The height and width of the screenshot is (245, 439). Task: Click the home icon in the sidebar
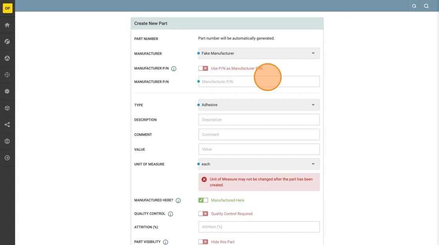(7, 25)
